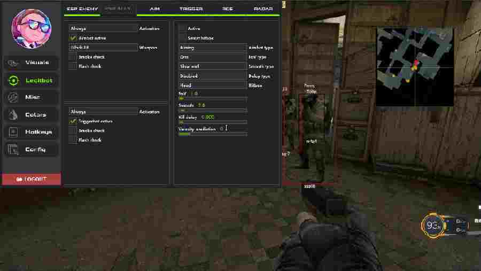Click the circular health indicator showing 93

click(x=433, y=226)
